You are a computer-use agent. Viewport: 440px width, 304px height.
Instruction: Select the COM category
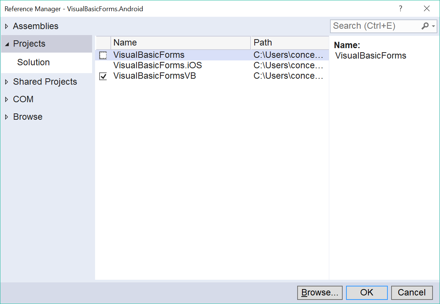click(x=23, y=99)
